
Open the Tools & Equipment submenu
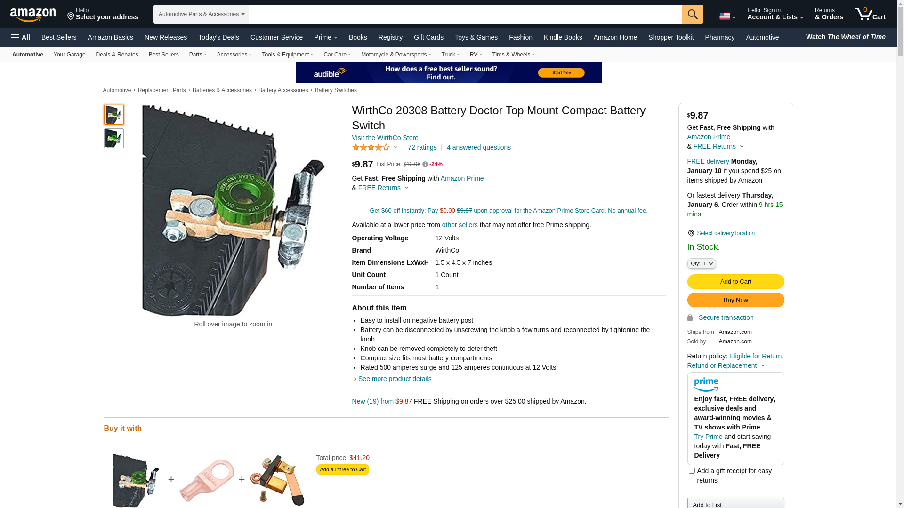point(287,55)
